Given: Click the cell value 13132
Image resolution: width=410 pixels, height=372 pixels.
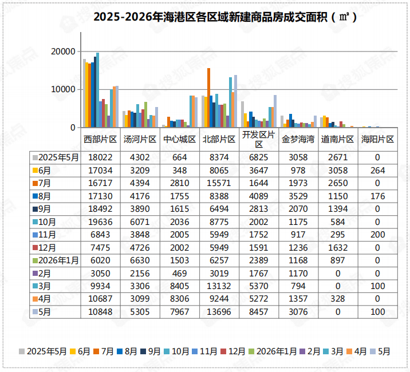Looking at the screenshot, I should pyautogui.click(x=219, y=286).
